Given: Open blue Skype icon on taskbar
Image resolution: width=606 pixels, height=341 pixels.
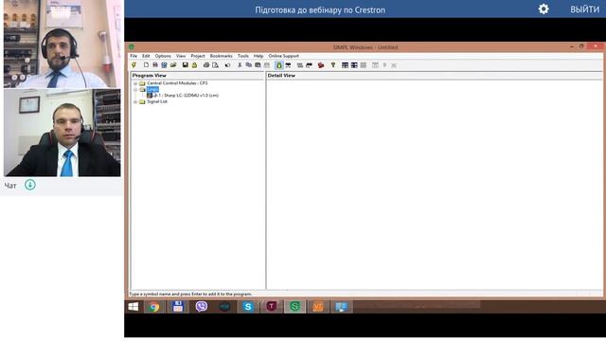Looking at the screenshot, I should pyautogui.click(x=248, y=307).
